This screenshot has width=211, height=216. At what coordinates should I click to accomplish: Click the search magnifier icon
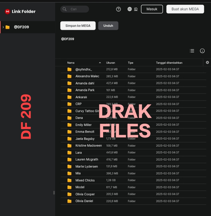click(x=65, y=9)
